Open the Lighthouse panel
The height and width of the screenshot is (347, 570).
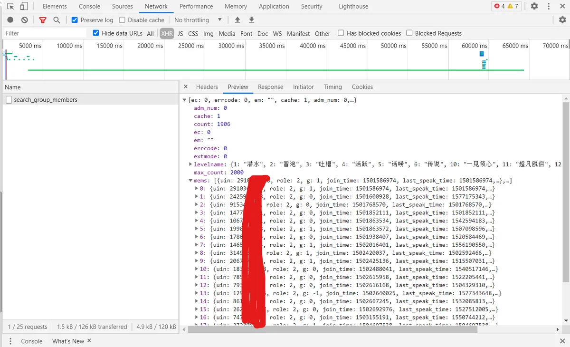point(353,7)
